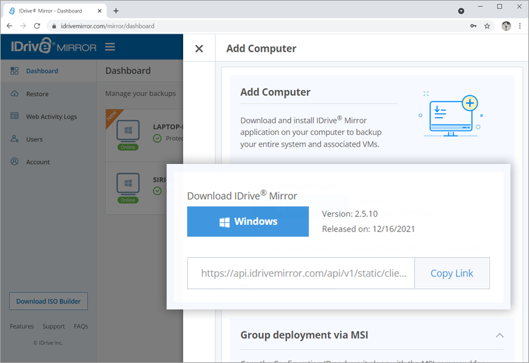Click the Online badge under LAPTOP computer
Viewport: 529px width, 363px height.
tap(128, 147)
